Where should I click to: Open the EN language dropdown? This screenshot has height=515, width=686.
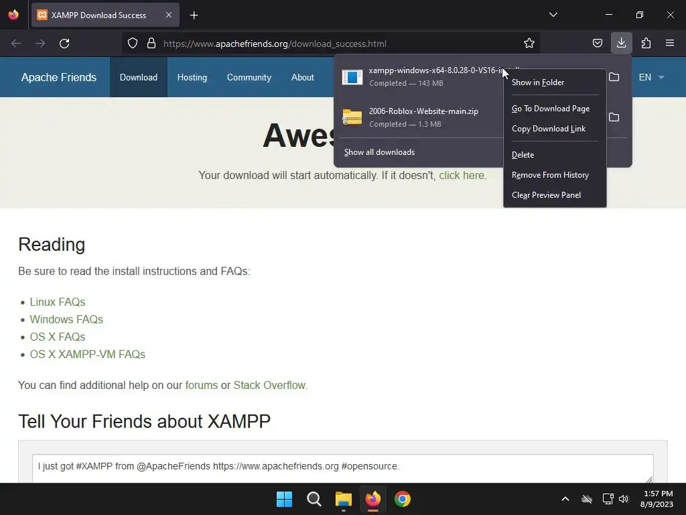pos(651,78)
